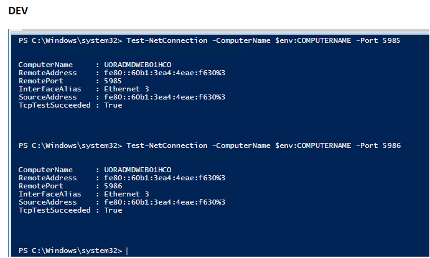Click the first Test-NetConnection command with port 5985
The height and width of the screenshot is (258, 430).
(x=263, y=40)
